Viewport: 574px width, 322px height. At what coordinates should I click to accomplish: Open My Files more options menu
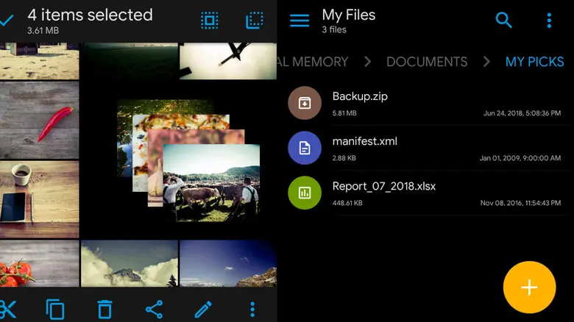pos(549,20)
